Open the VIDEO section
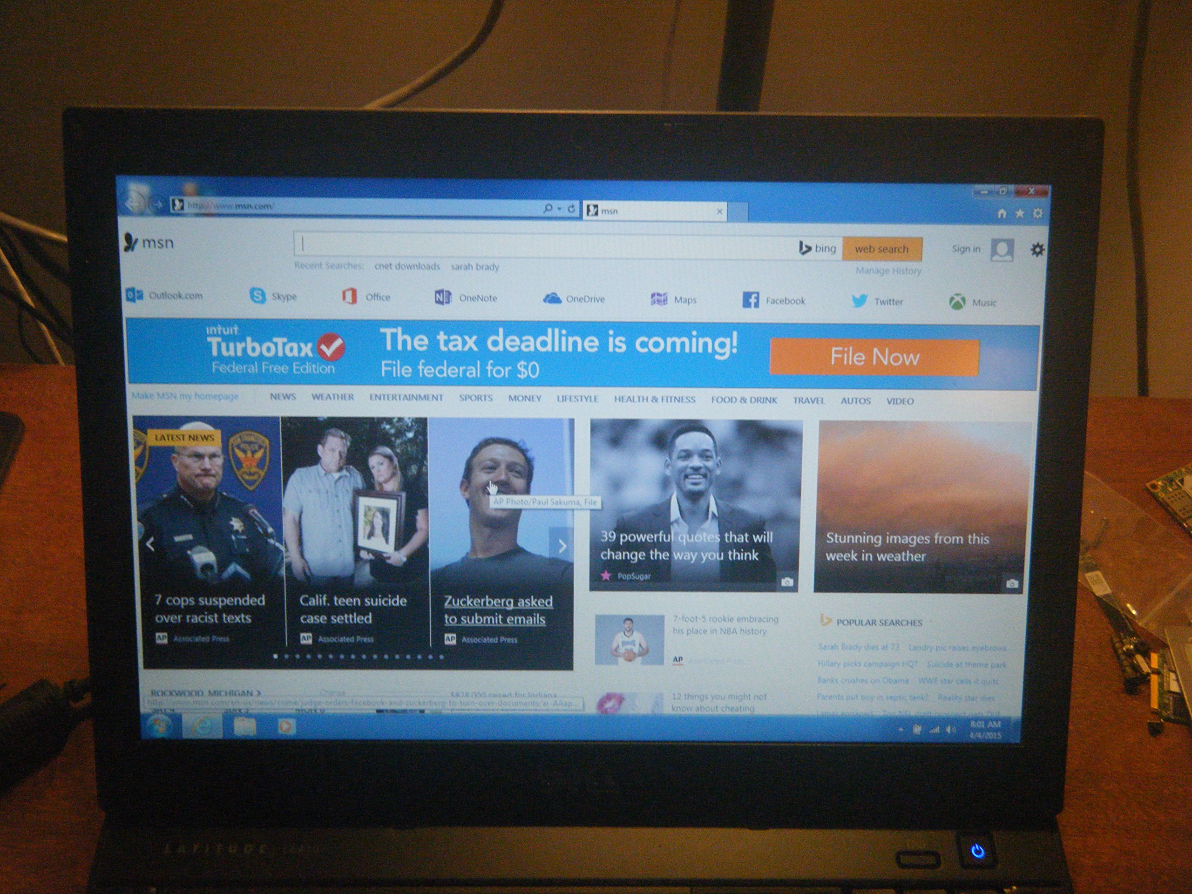 [x=900, y=401]
